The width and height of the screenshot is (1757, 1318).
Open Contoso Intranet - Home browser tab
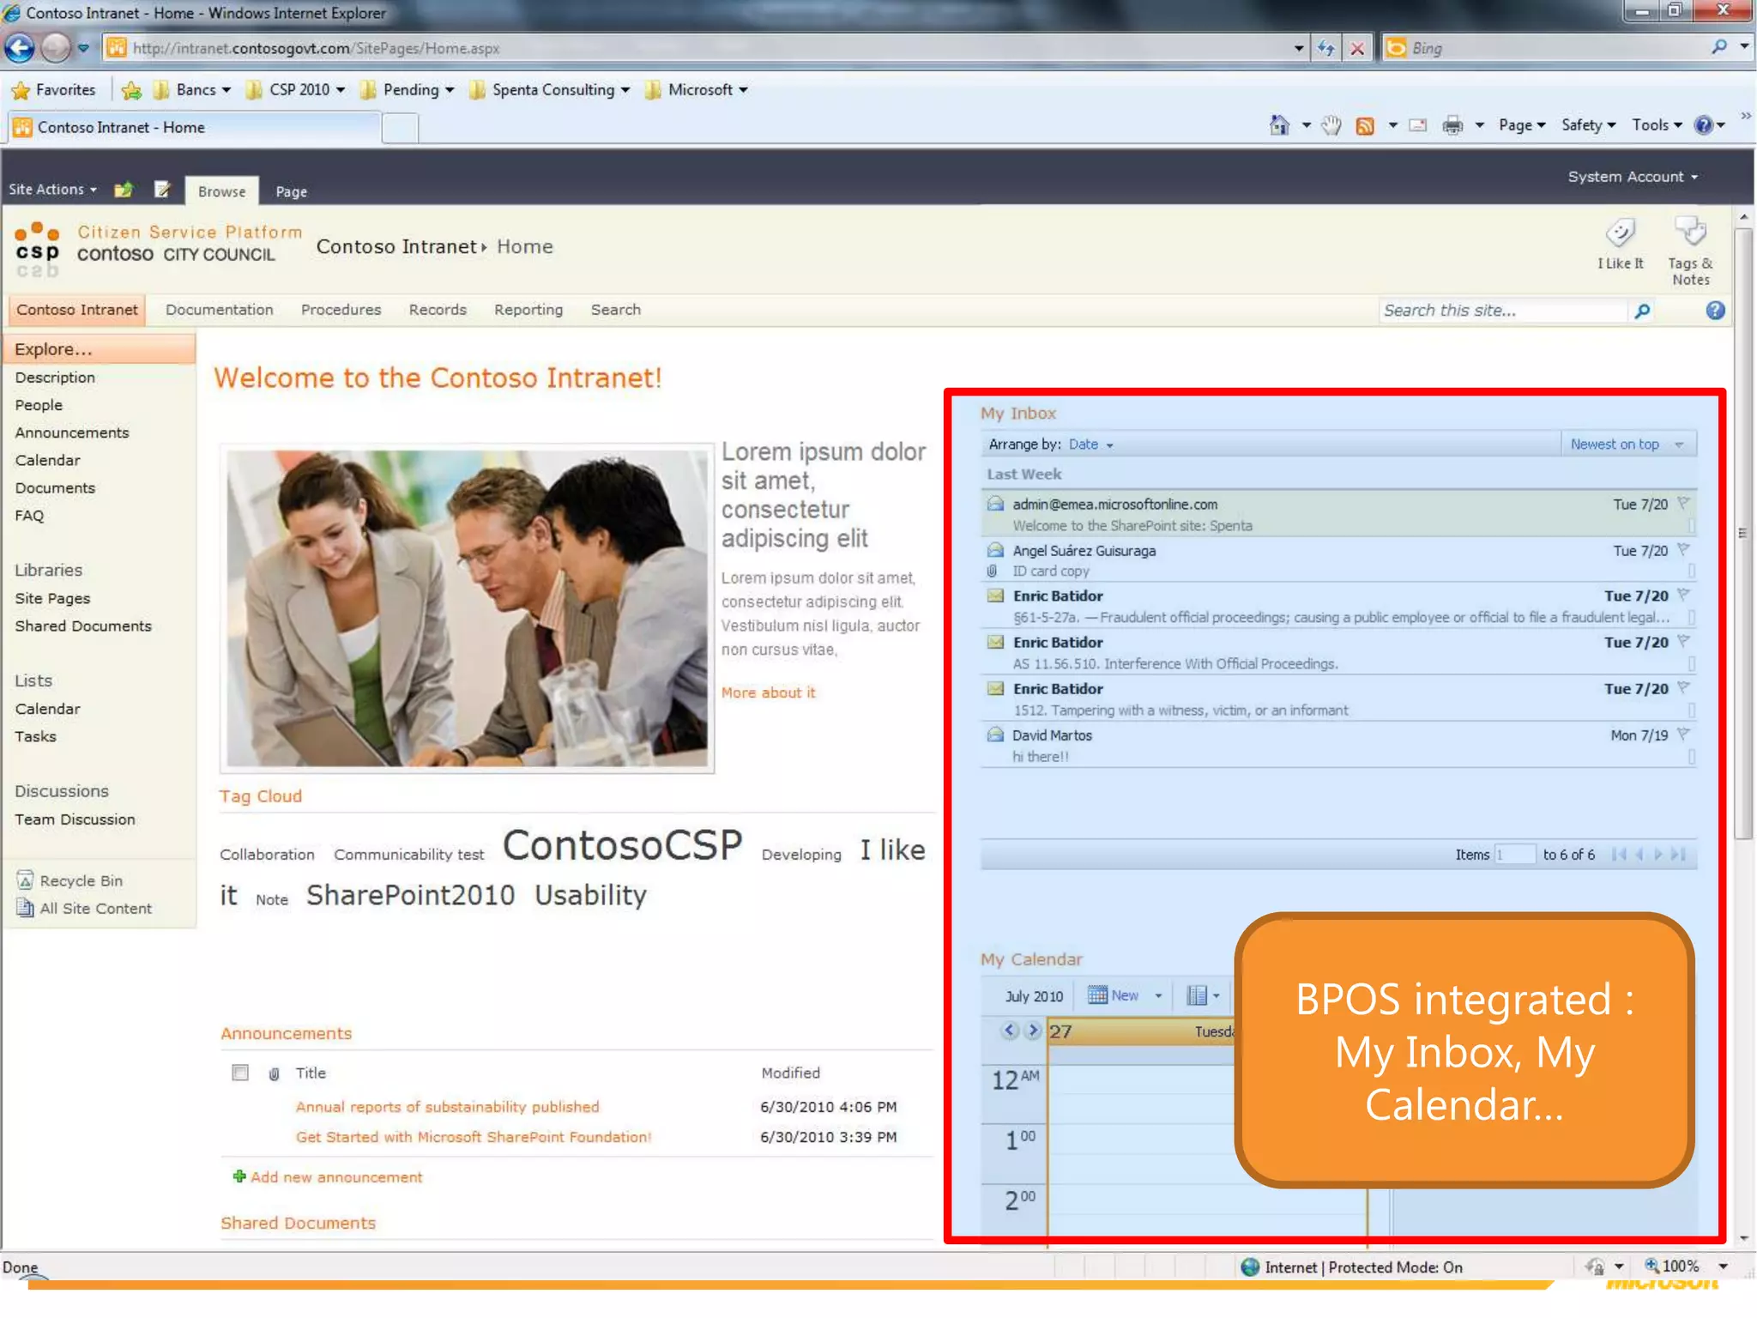[194, 127]
